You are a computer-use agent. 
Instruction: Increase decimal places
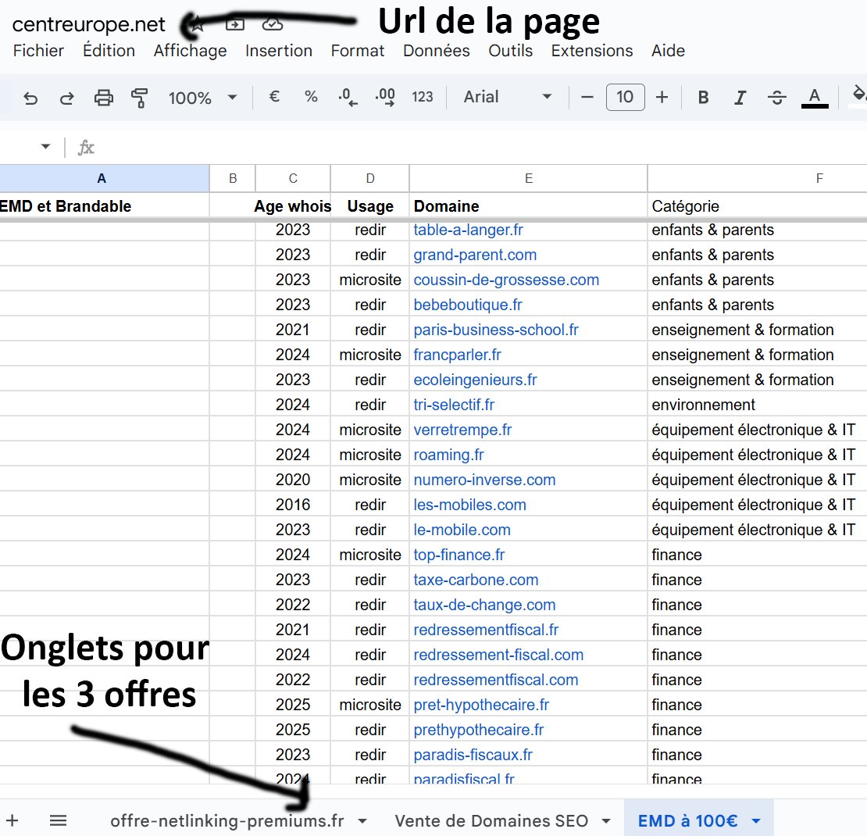[x=385, y=98]
